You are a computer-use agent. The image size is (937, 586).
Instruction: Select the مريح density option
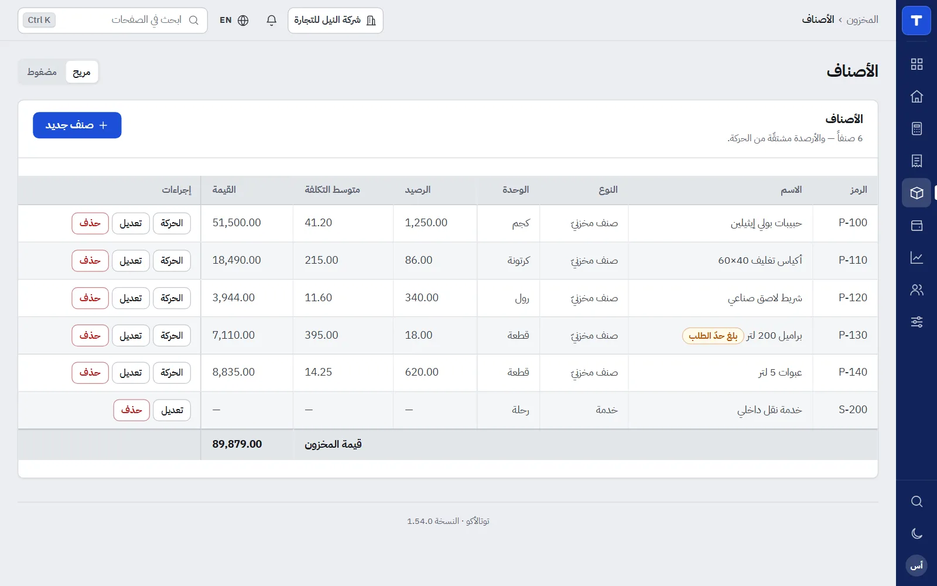[81, 72]
